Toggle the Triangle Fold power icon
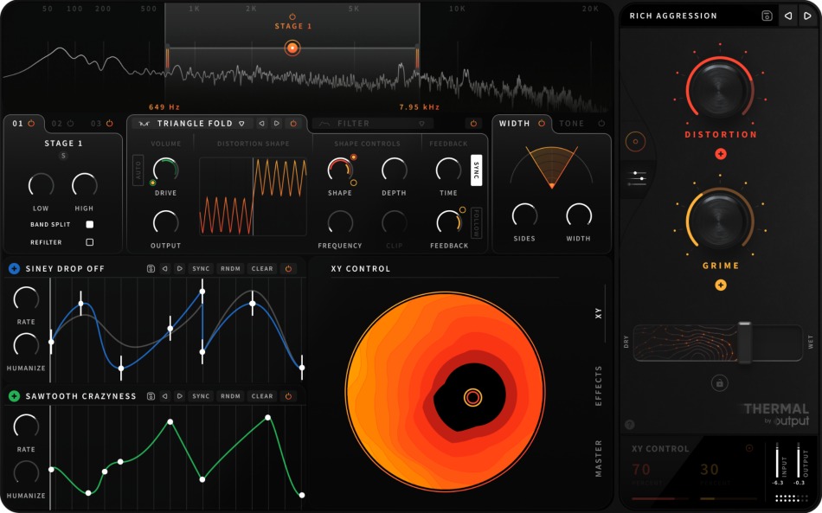Viewport: 822px width, 513px height. pyautogui.click(x=293, y=123)
